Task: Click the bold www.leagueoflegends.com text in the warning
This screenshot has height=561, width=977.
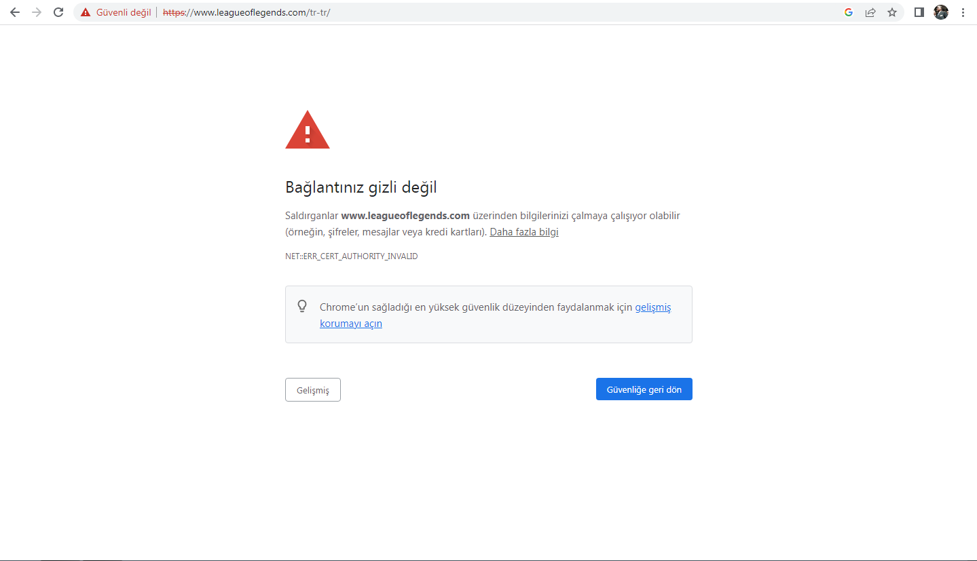Action: (x=405, y=216)
